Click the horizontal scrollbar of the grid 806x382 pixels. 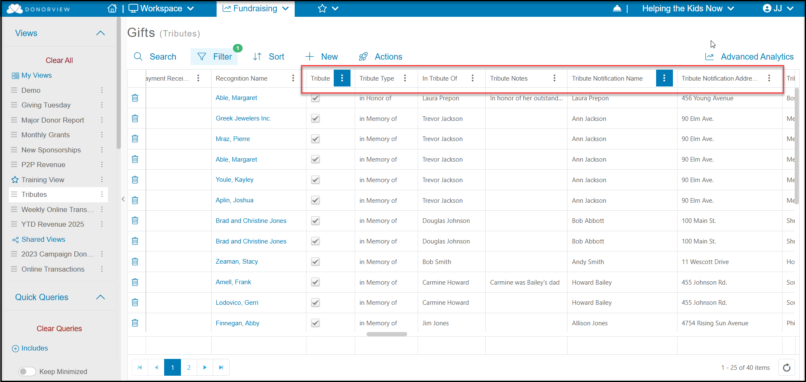[387, 334]
